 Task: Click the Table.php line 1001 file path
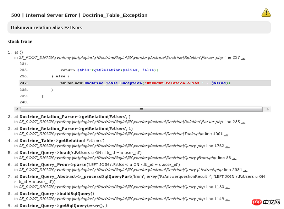coord(111,134)
